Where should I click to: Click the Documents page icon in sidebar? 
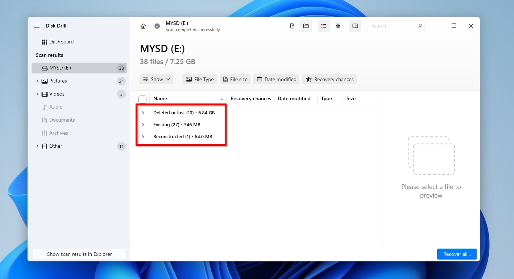[45, 120]
